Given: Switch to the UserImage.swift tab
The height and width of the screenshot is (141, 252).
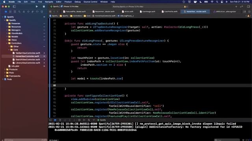Looking at the screenshot, I should pos(147,11).
